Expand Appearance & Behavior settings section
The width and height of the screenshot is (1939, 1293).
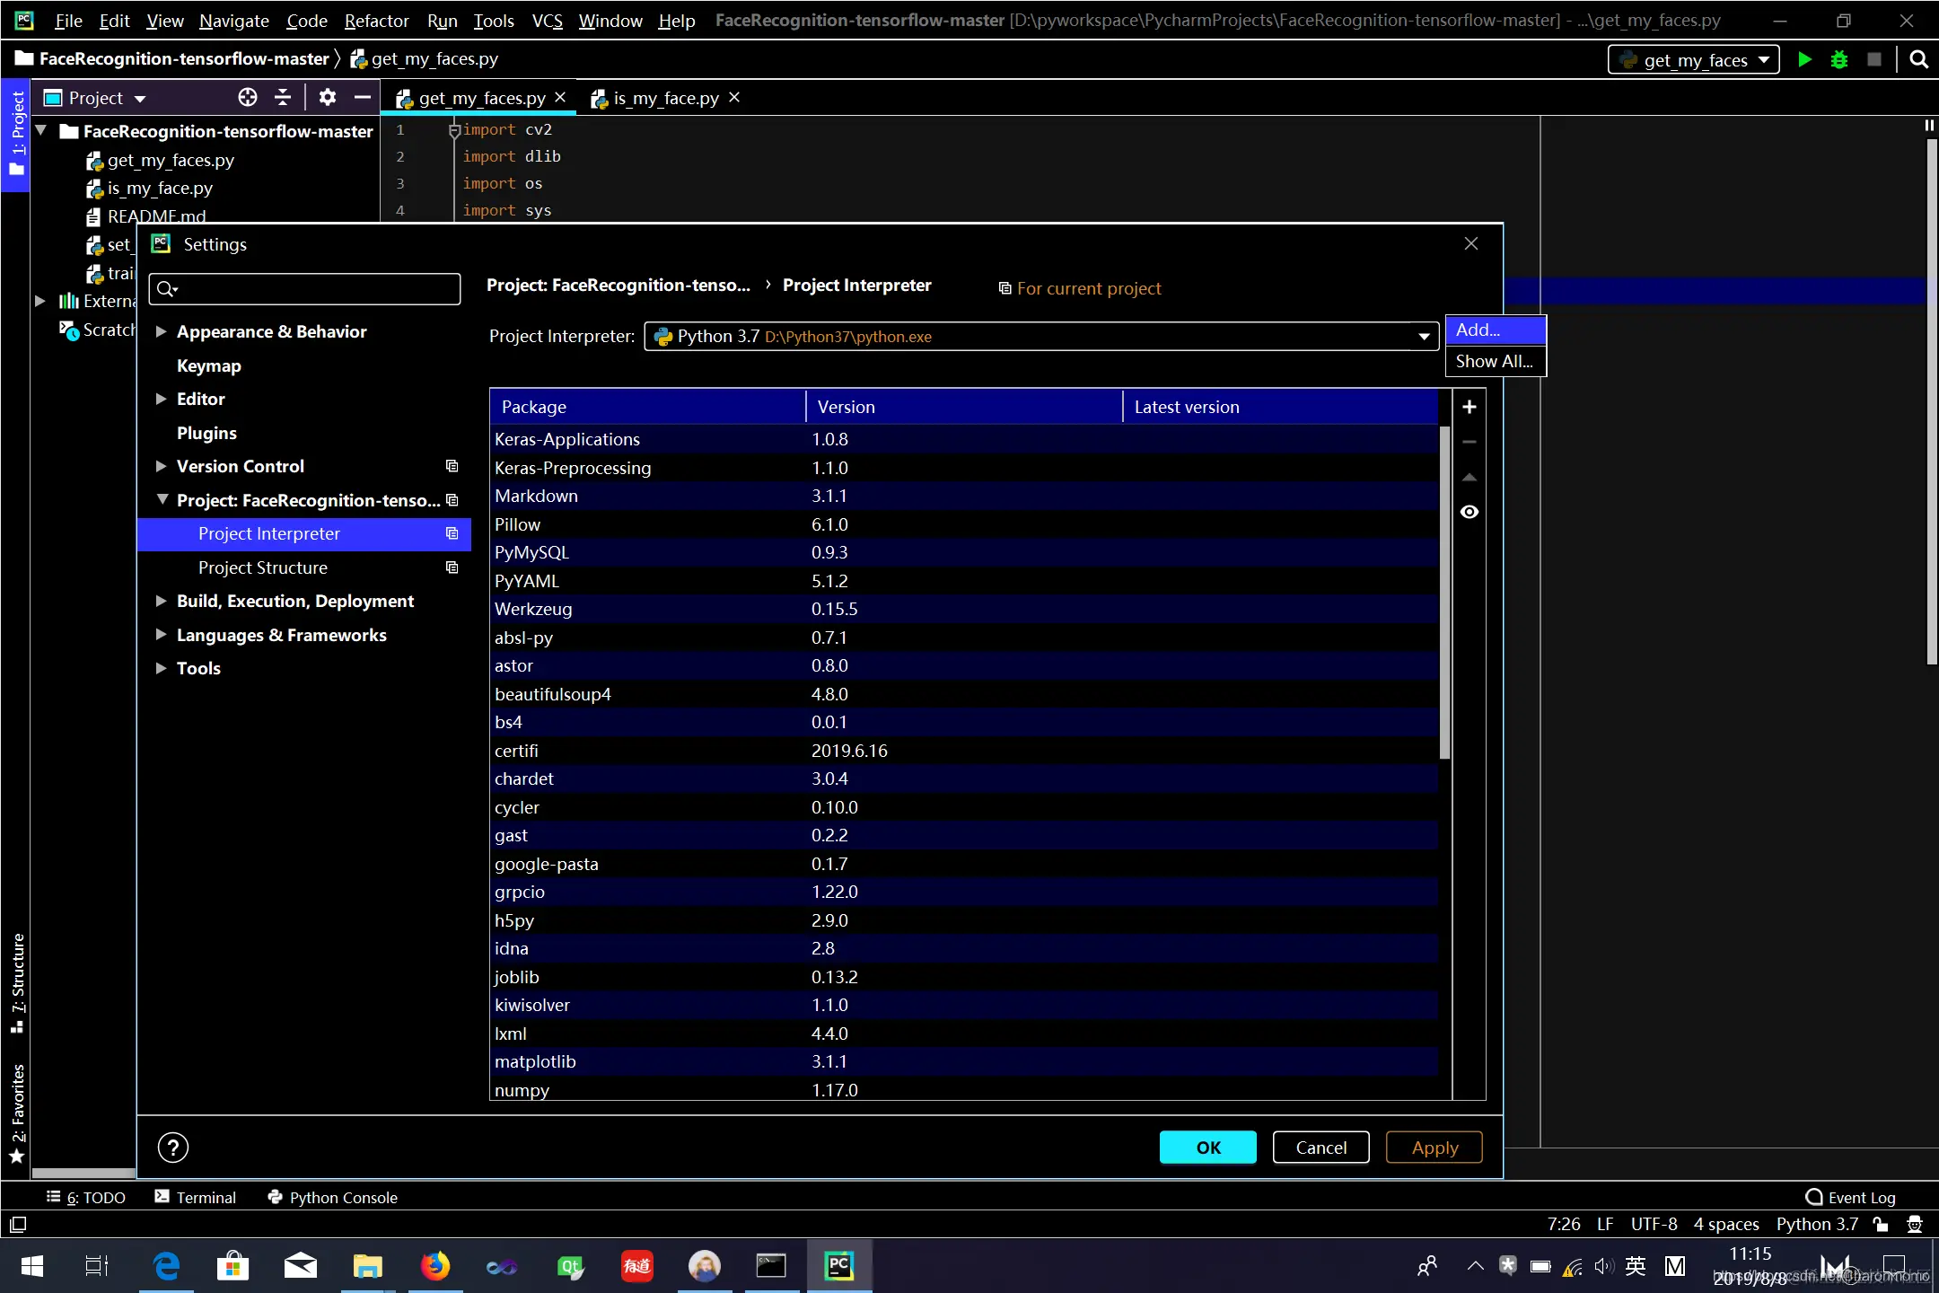click(162, 331)
